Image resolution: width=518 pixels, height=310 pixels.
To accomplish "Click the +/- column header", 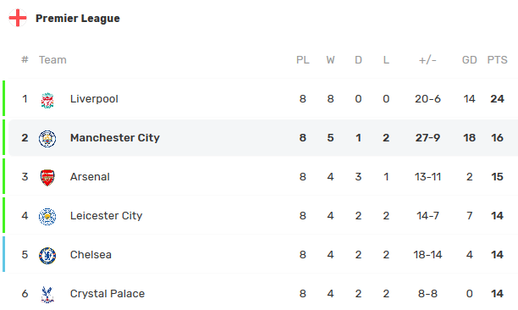I will click(x=427, y=60).
